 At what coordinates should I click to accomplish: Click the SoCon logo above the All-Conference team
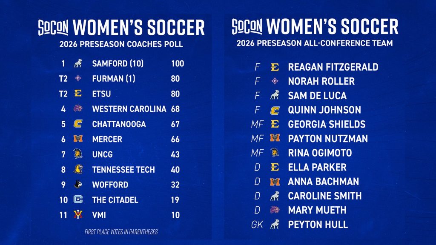click(247, 27)
